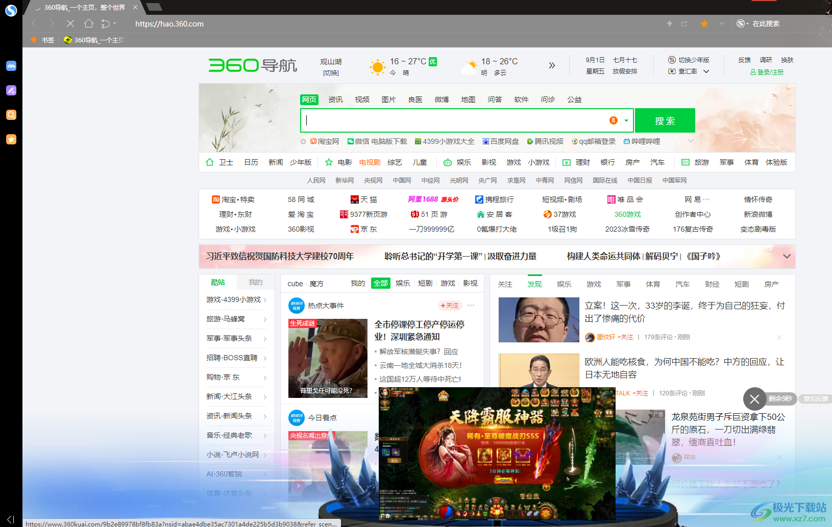Open headline 全市停课停工停产停运停业

point(419,331)
